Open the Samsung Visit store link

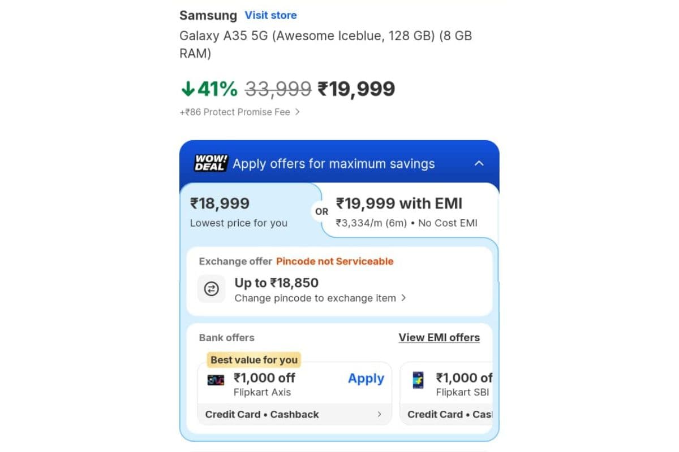(270, 15)
